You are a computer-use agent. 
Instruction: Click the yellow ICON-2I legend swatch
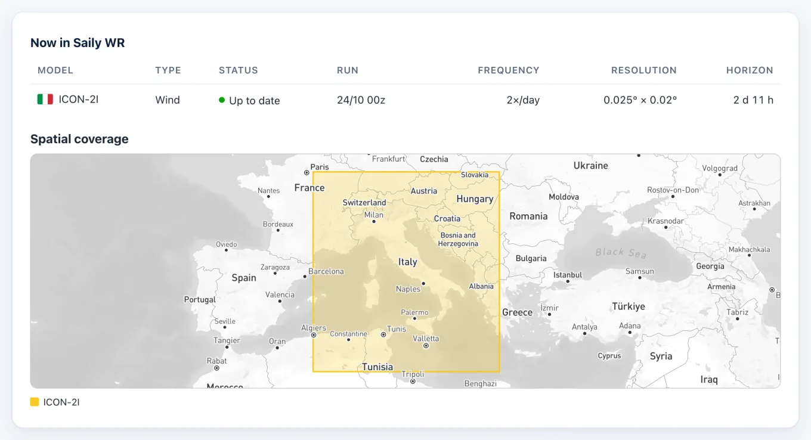click(35, 402)
